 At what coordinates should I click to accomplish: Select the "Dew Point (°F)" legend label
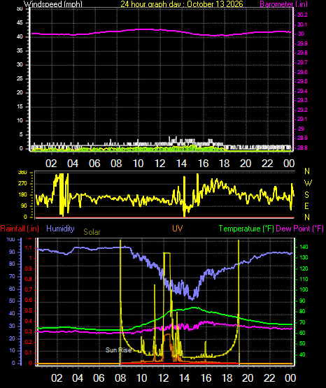[x=299, y=229]
